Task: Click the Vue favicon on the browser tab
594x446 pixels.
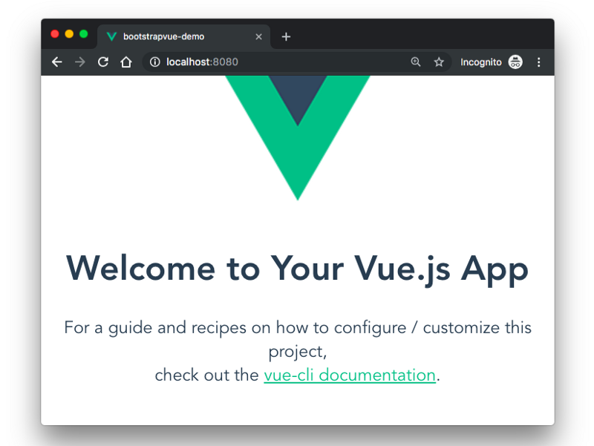Action: pyautogui.click(x=111, y=36)
